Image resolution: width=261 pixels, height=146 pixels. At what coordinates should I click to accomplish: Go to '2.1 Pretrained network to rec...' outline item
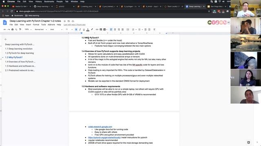(x=20, y=70)
